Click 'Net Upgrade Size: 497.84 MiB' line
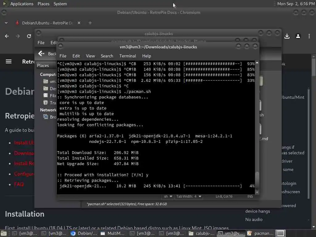Screen dimensions: 316x237 pos(98,164)
